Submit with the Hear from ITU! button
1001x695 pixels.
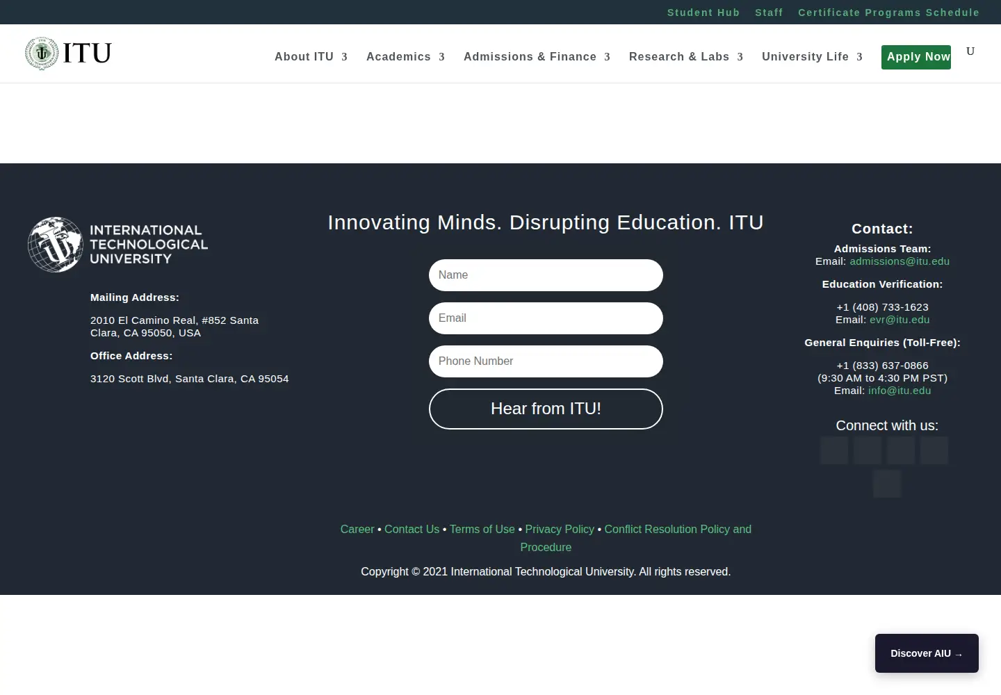(546, 409)
